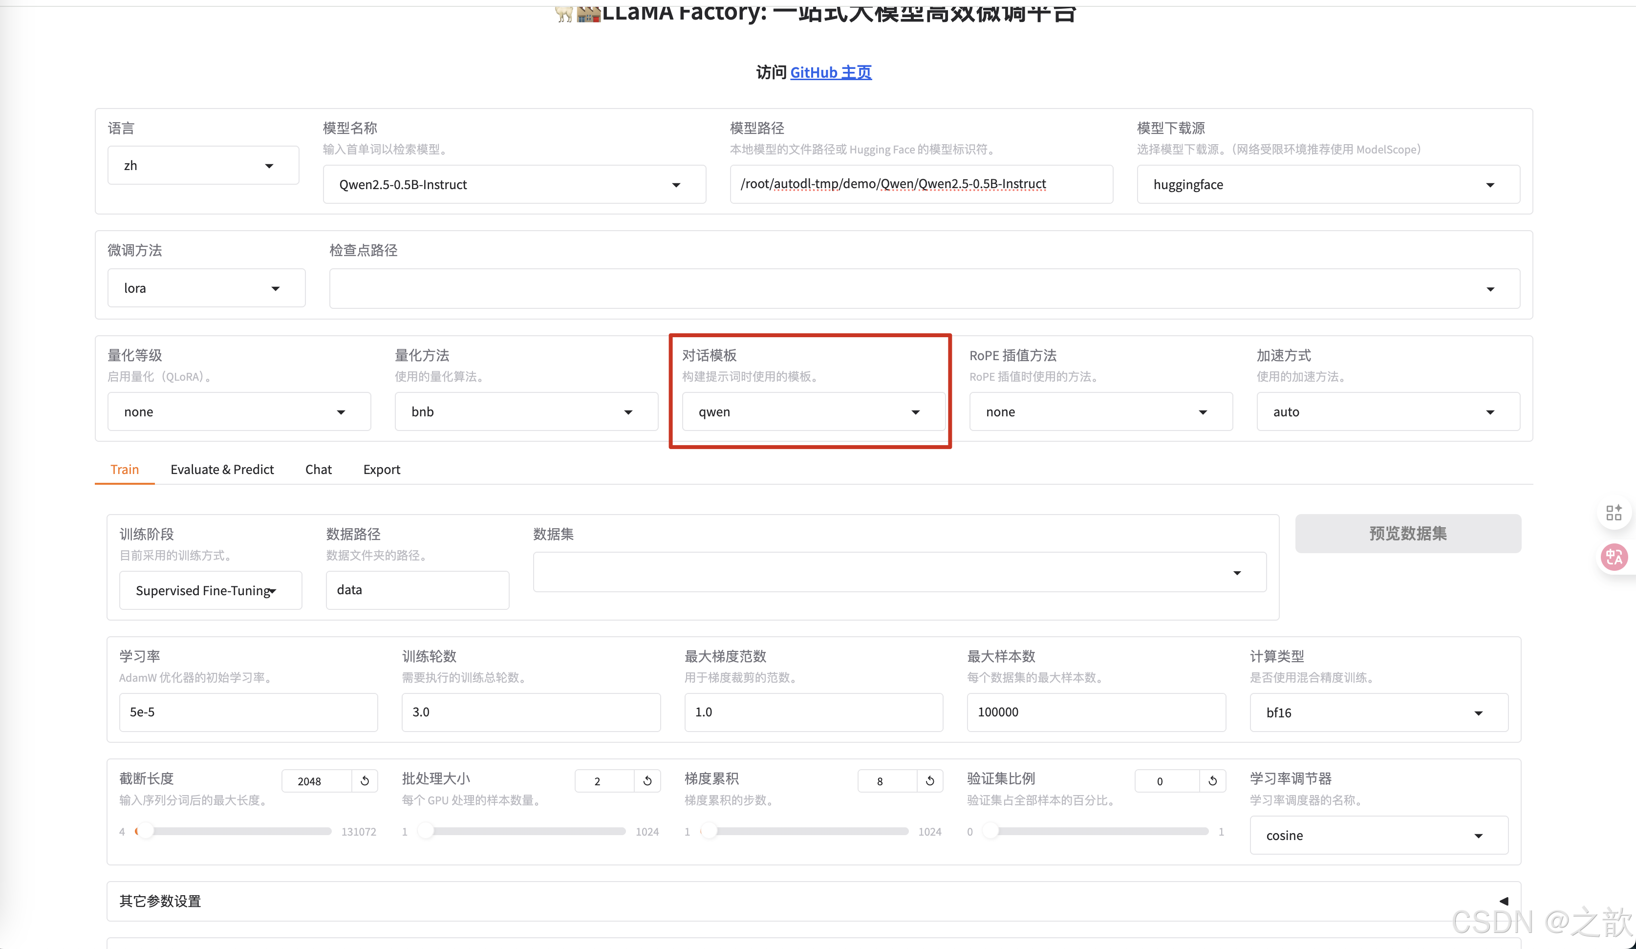The width and height of the screenshot is (1636, 949).
Task: Open the 模型下载源 huggingface dropdown
Action: pyautogui.click(x=1328, y=184)
